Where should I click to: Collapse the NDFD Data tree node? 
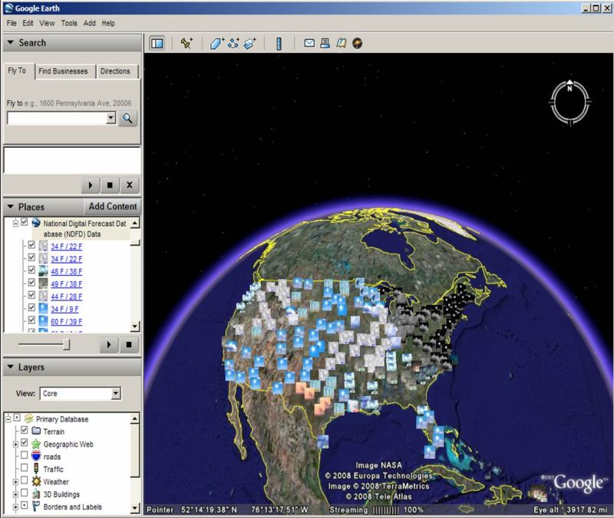15,223
